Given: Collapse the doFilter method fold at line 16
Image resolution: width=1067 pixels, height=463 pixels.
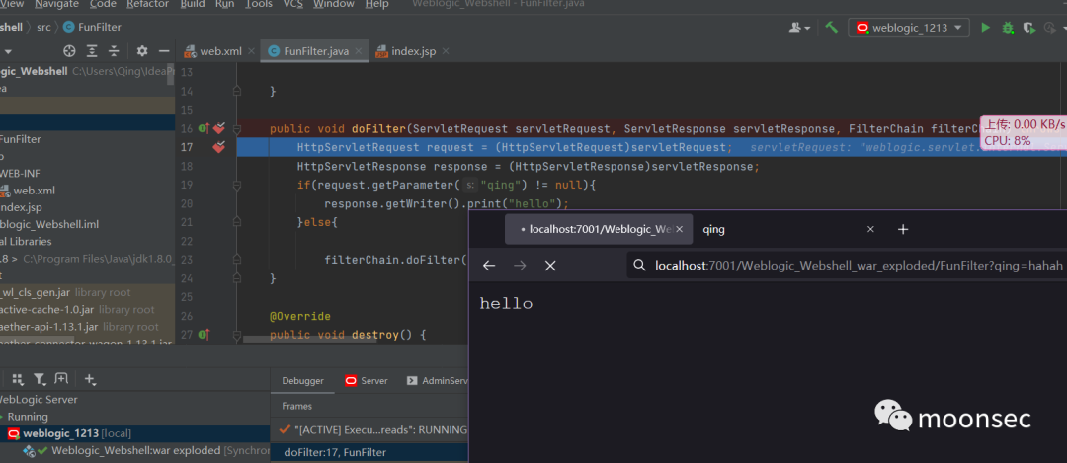Looking at the screenshot, I should [237, 128].
